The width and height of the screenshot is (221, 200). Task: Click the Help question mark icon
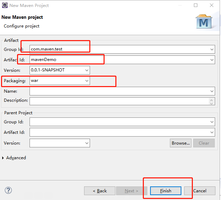click(x=8, y=190)
